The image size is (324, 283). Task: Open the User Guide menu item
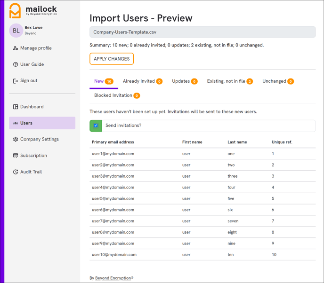click(42, 64)
